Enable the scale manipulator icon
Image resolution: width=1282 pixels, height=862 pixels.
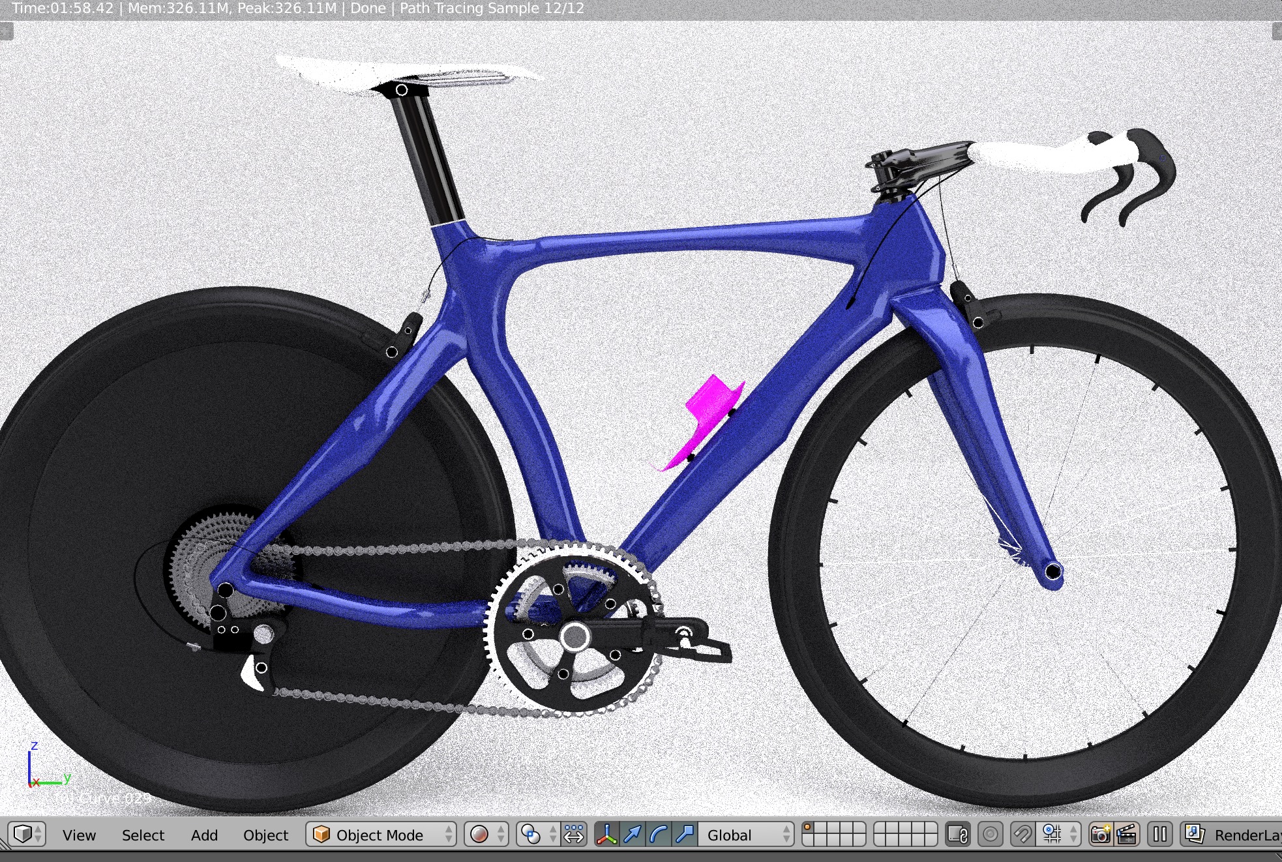[x=685, y=835]
